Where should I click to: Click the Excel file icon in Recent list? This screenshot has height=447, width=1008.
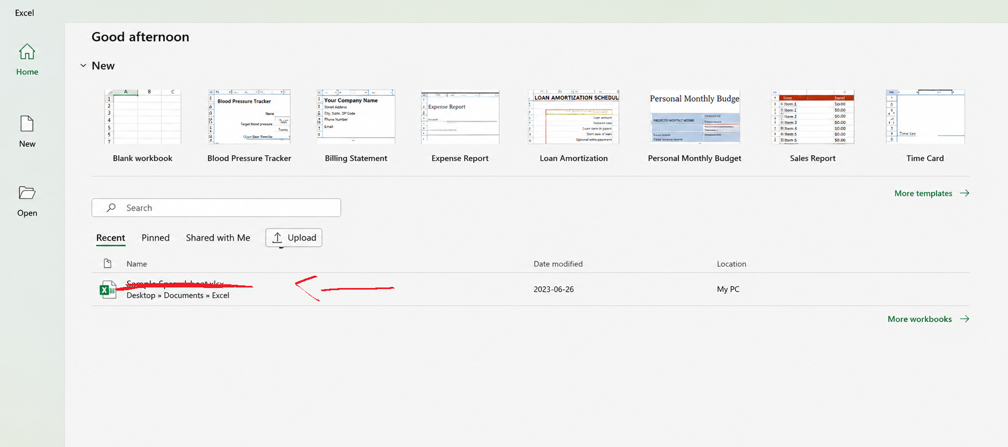pos(108,290)
